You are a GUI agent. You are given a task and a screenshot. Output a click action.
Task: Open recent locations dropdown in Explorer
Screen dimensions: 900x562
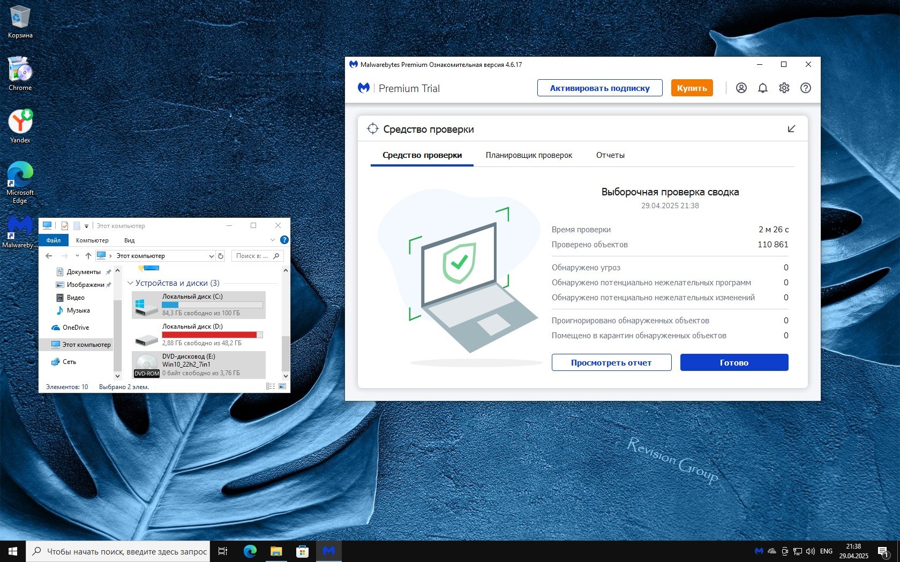(77, 256)
